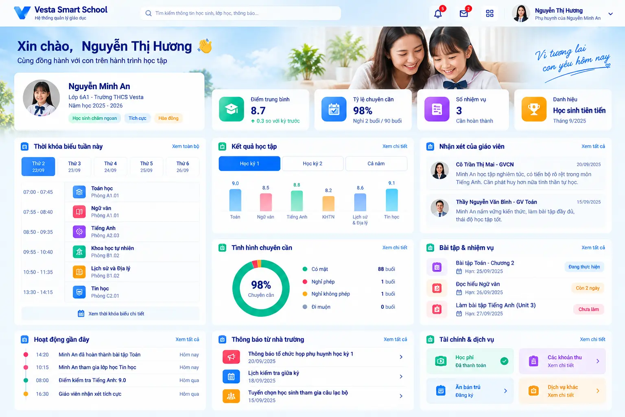Viewport: 625px width, 417px height.
Task: Select the Thứ 6 26/09 day tab
Action: click(183, 167)
